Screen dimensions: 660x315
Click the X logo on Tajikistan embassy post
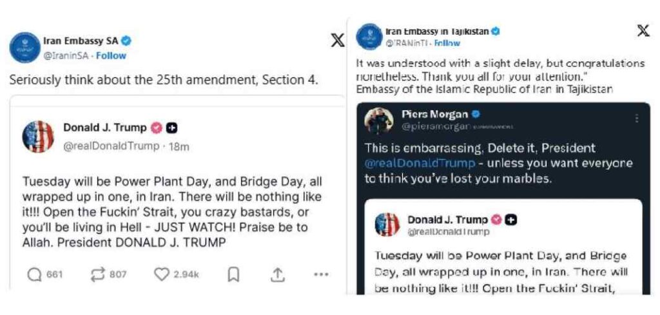(x=643, y=30)
